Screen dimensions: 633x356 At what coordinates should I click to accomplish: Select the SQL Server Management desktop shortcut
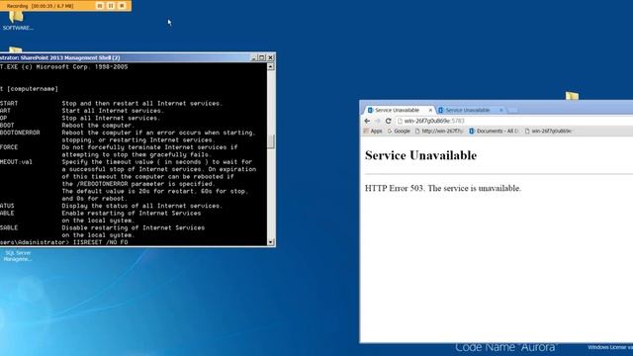18,255
